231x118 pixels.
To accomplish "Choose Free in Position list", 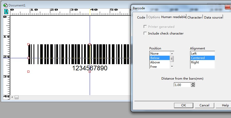I will [160, 66].
